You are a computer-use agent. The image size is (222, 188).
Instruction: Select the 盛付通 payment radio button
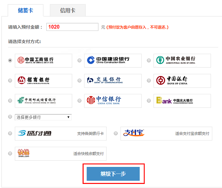click(10, 133)
